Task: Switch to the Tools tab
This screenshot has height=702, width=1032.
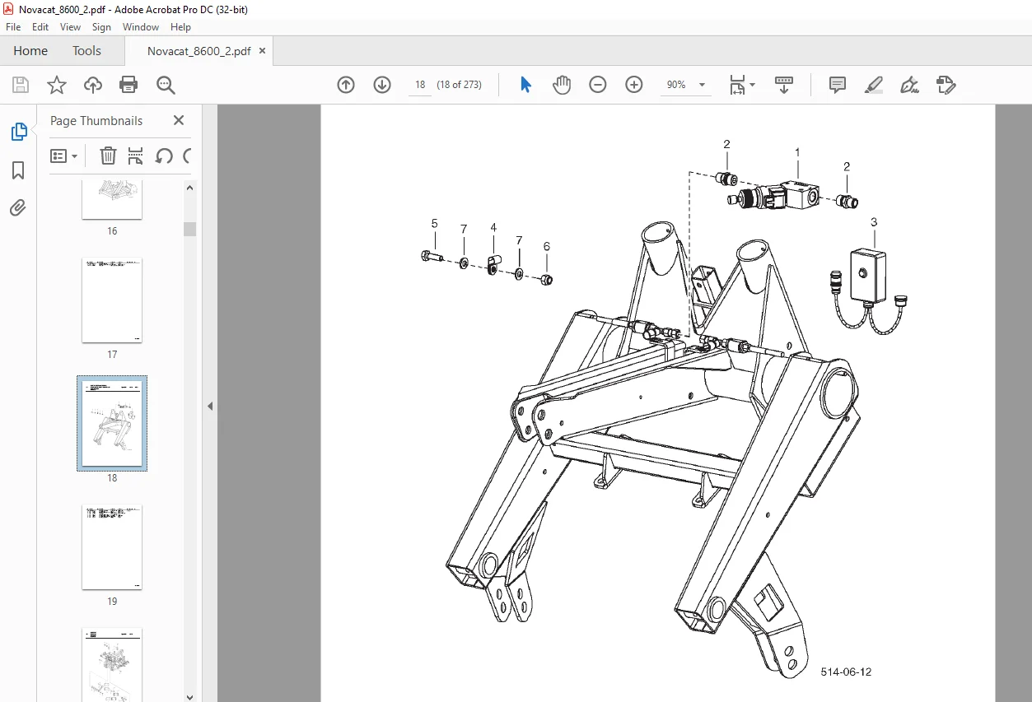Action: coord(86,51)
